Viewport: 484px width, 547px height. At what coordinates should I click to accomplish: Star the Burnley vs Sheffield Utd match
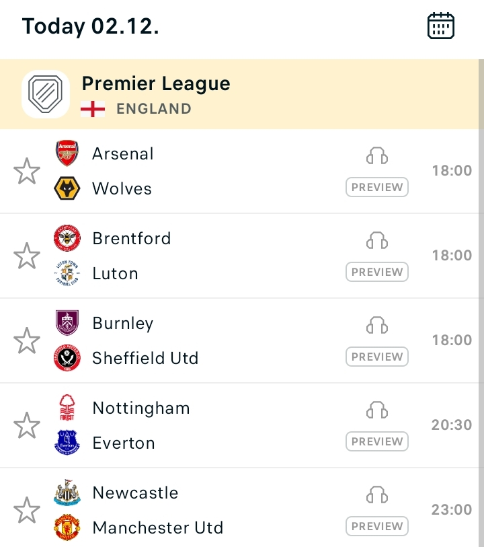point(27,340)
